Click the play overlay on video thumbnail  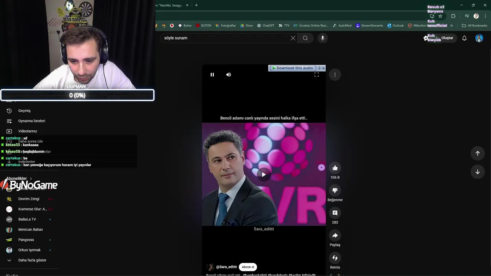[264, 174]
